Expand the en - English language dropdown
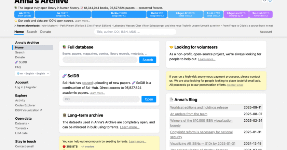The height and width of the screenshot is (150, 287). (32, 73)
